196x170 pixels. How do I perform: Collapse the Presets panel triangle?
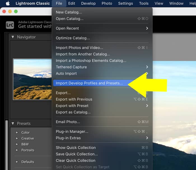pos(13,123)
